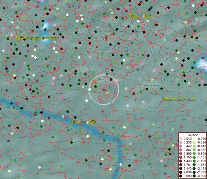Click the legend value -1.761

(201, 165)
